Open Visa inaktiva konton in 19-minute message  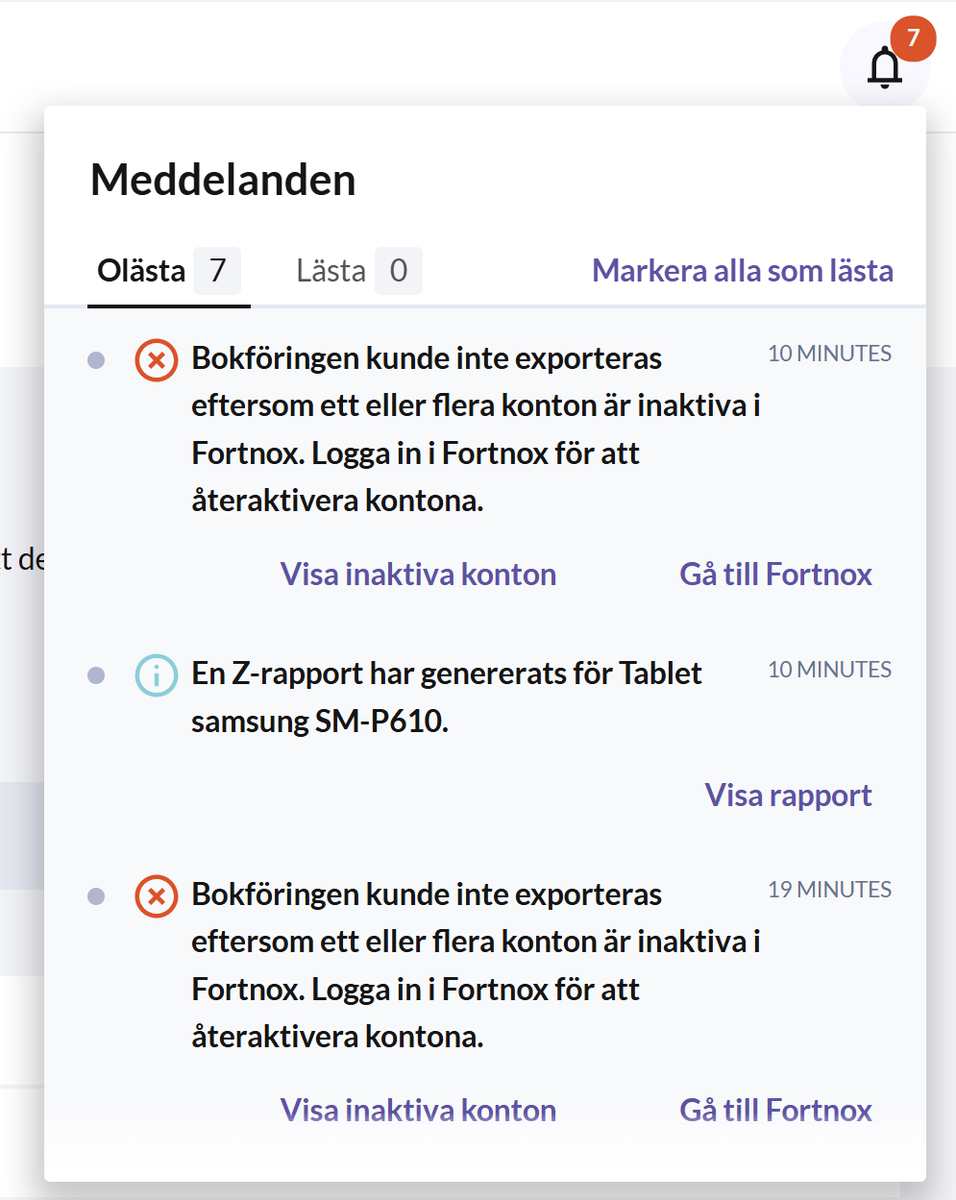tap(418, 1111)
